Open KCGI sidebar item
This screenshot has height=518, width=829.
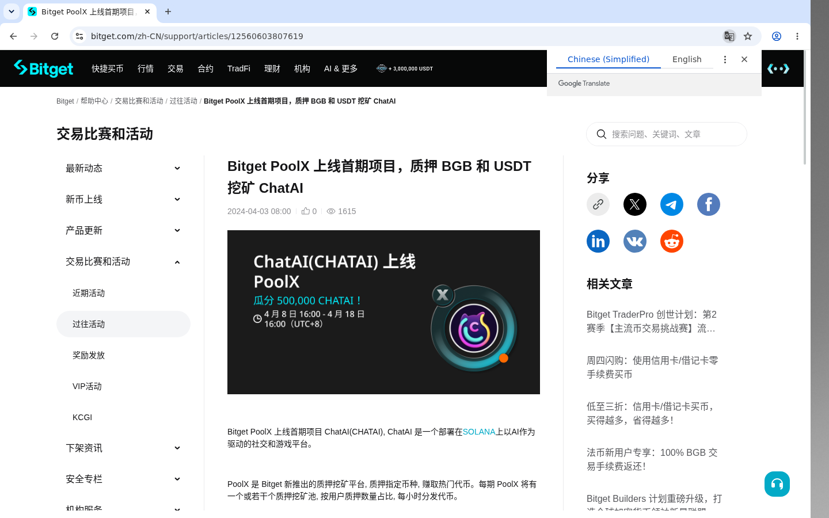123,417
